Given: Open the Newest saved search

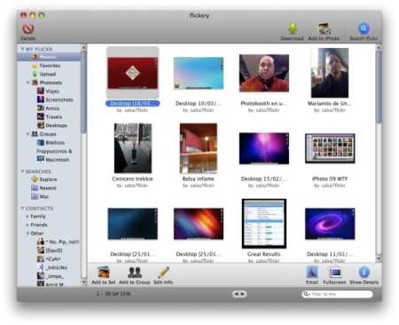Looking at the screenshot, I should [x=49, y=188].
